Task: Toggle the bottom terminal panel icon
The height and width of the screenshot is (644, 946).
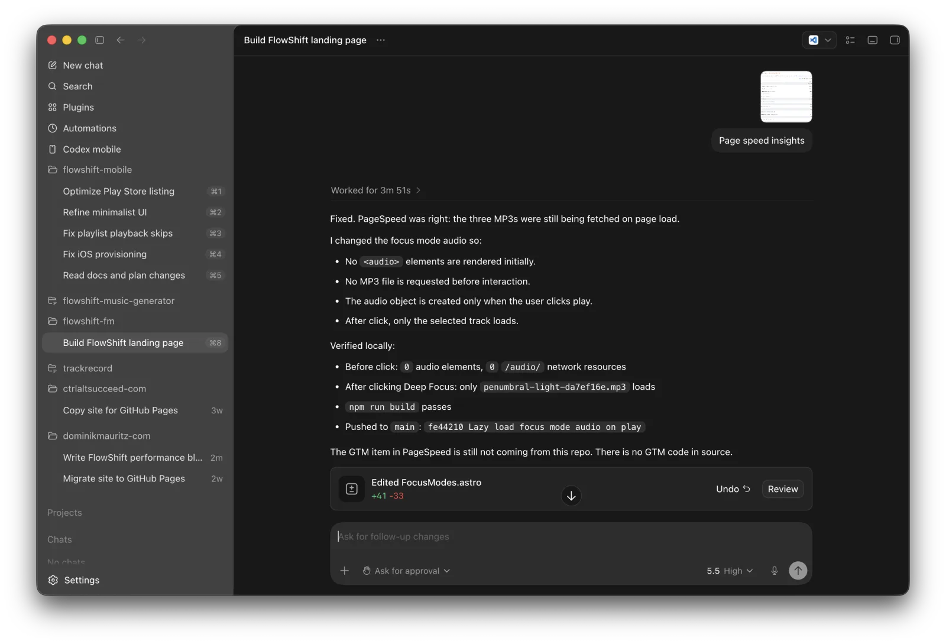Action: click(x=872, y=40)
